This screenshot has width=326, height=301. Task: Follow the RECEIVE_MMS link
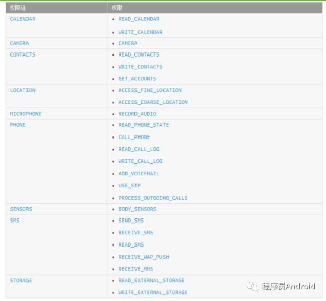pos(136,269)
